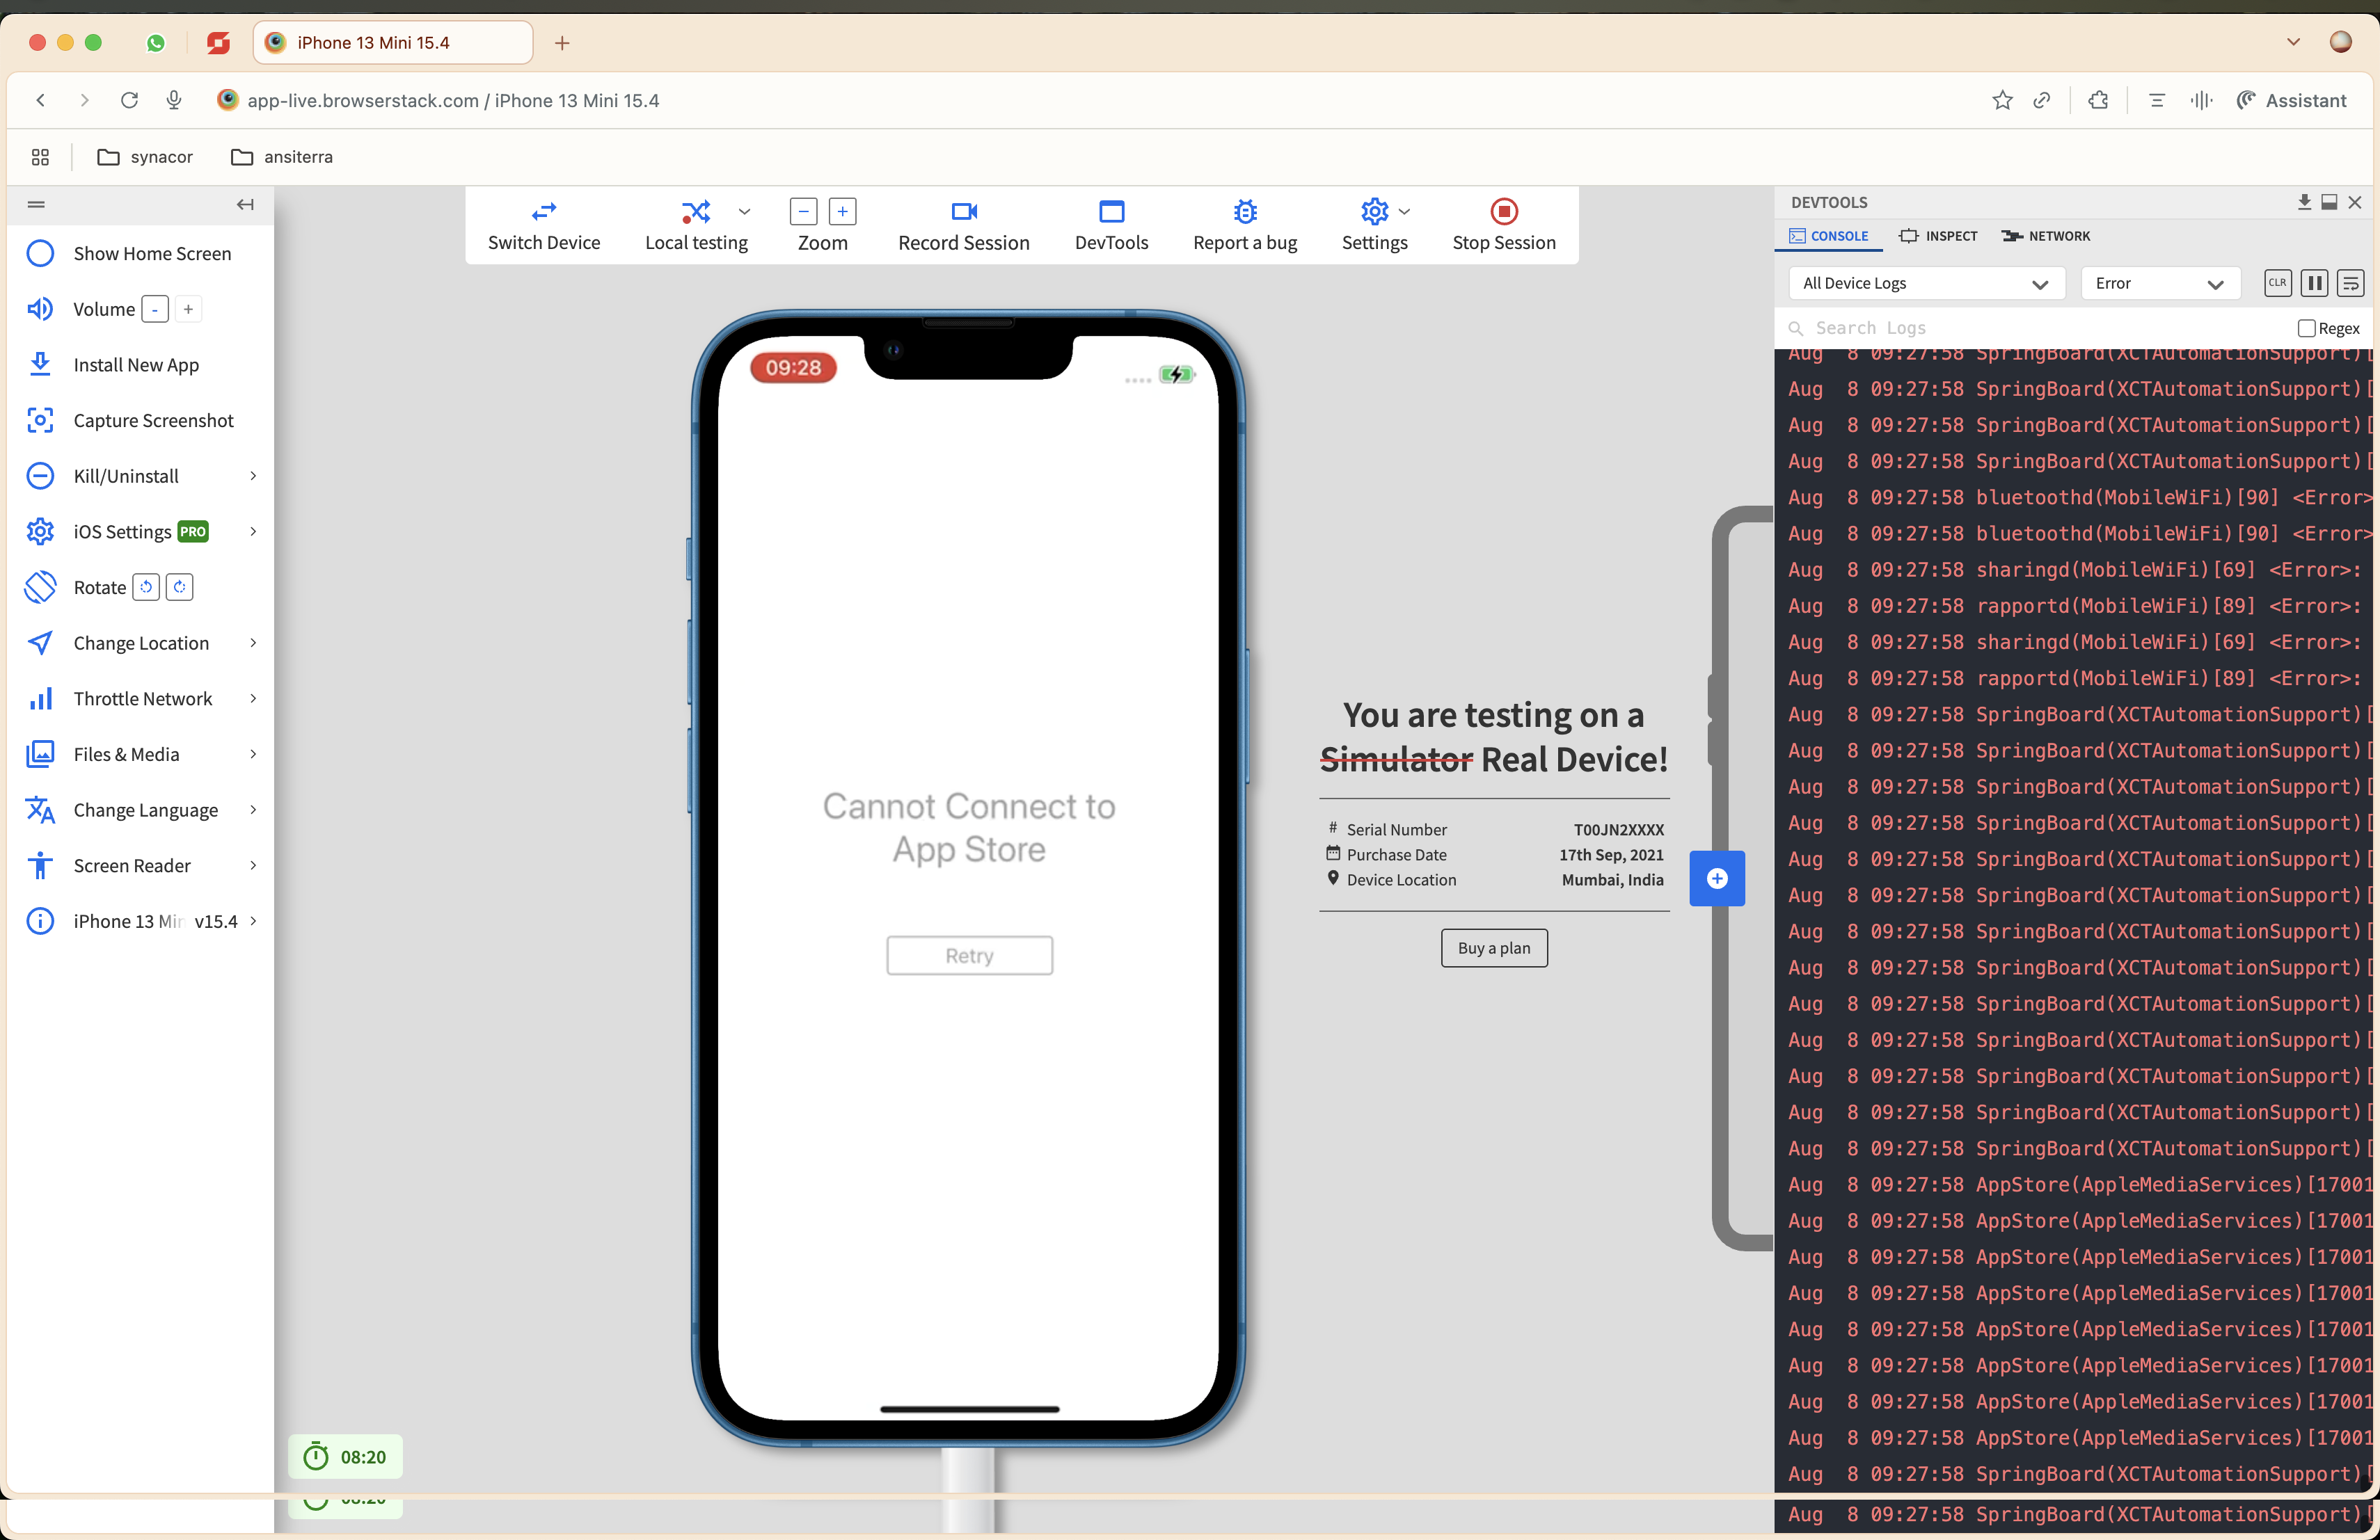Click the Switch Device arrows icon
This screenshot has height=1540, width=2380.
tap(543, 212)
